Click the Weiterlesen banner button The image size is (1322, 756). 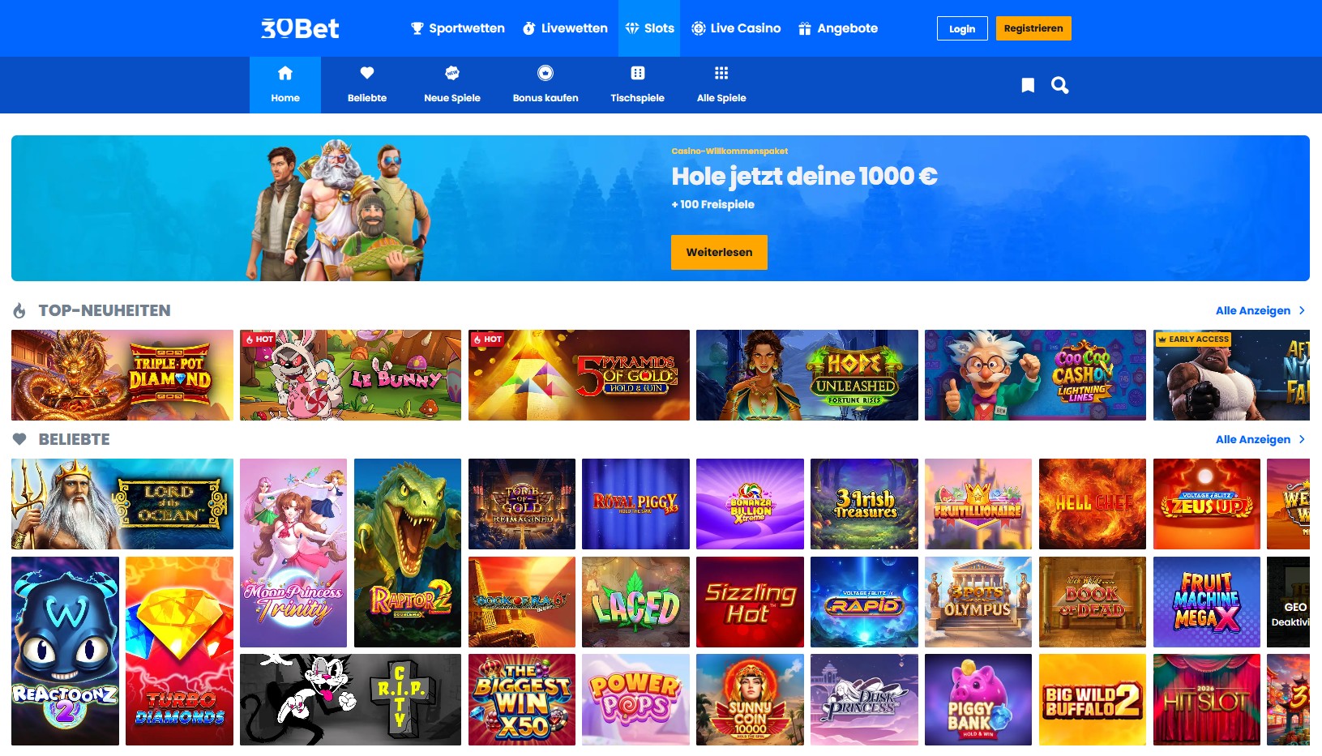[719, 252]
